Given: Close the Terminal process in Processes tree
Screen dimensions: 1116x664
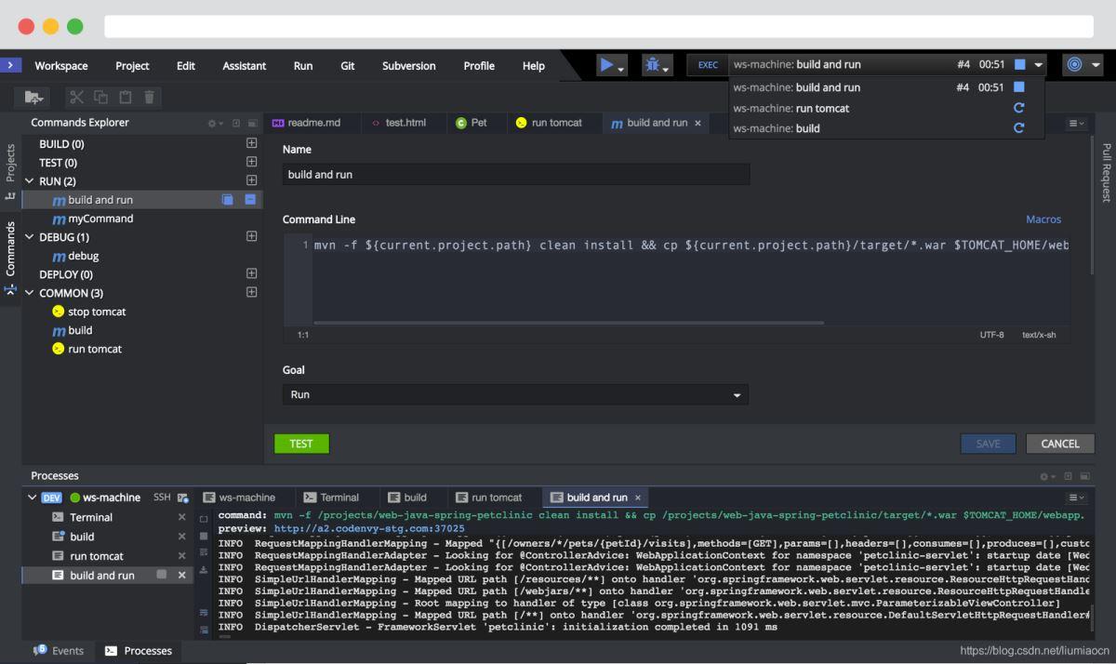Looking at the screenshot, I should coord(182,517).
